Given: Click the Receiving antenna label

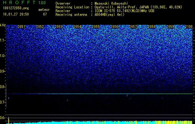Looking at the screenshot, I should click(x=71, y=15).
